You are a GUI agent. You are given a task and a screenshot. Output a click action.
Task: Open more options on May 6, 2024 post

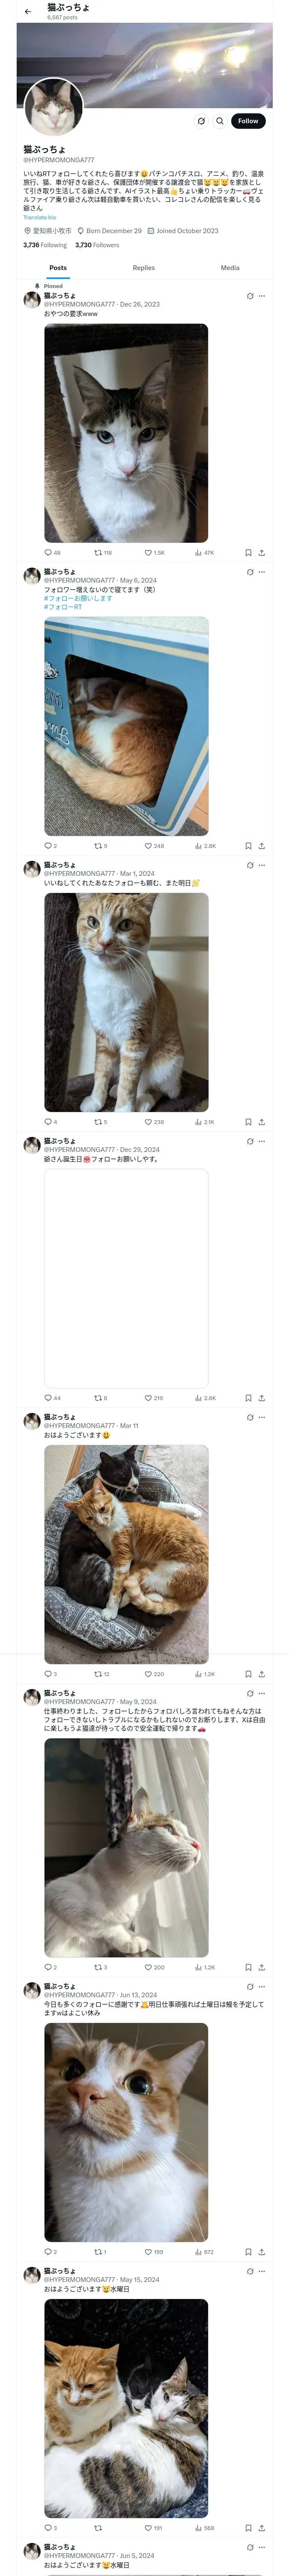point(261,572)
